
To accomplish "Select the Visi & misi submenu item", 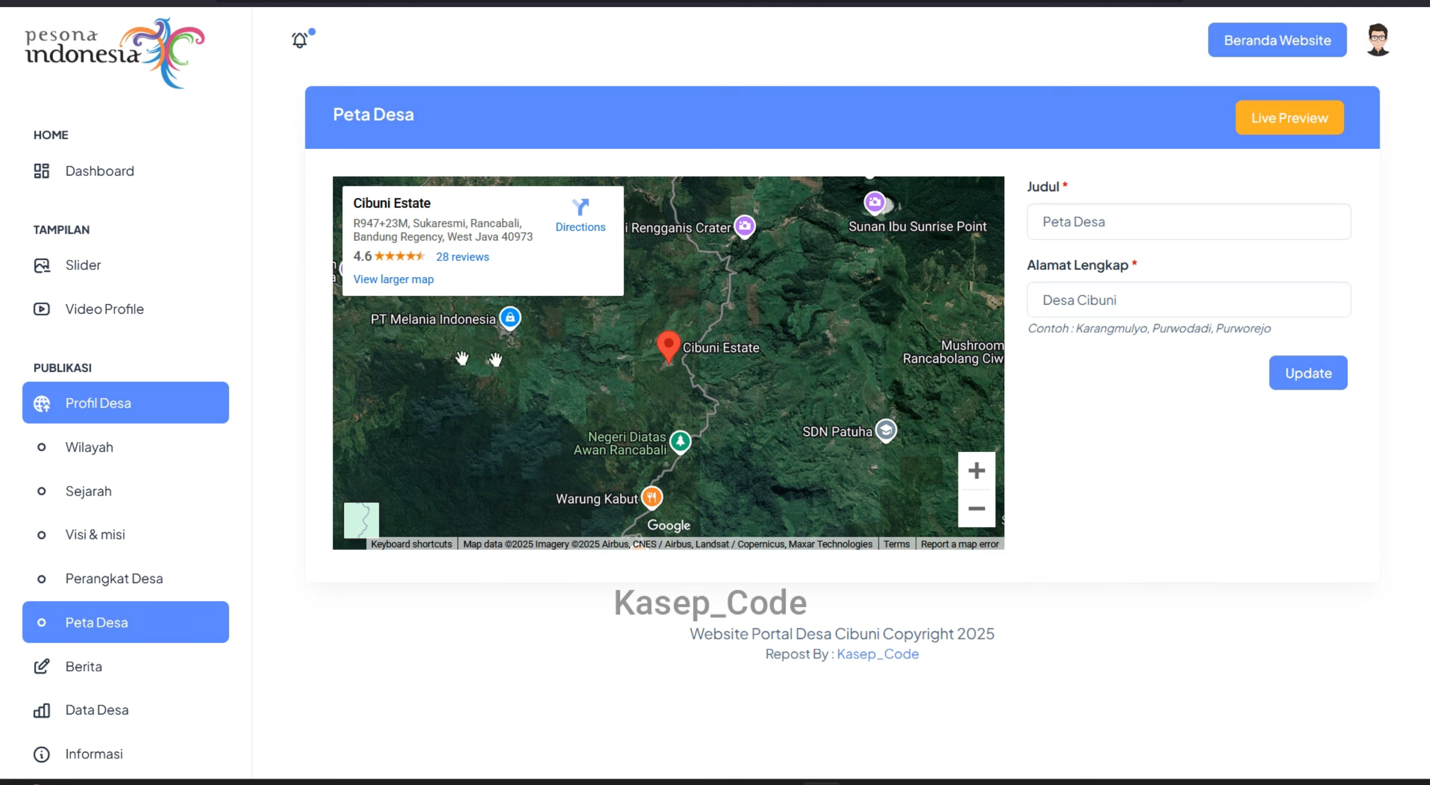I will click(126, 535).
